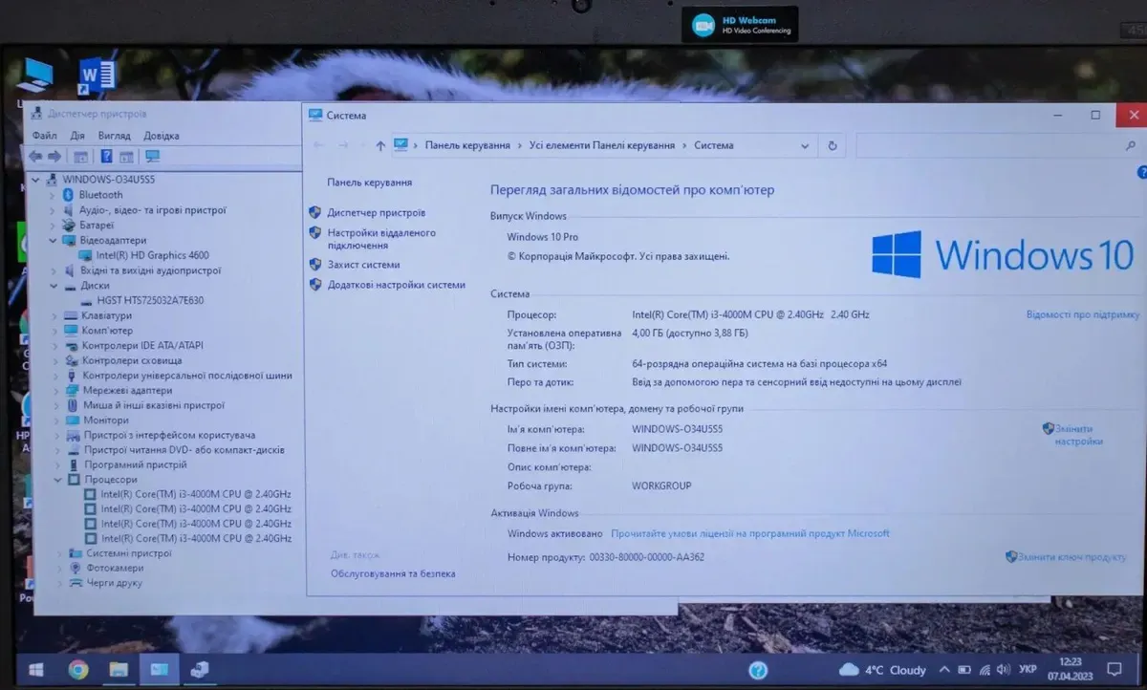Open the Windows Start menu
This screenshot has height=690, width=1147.
coord(35,669)
